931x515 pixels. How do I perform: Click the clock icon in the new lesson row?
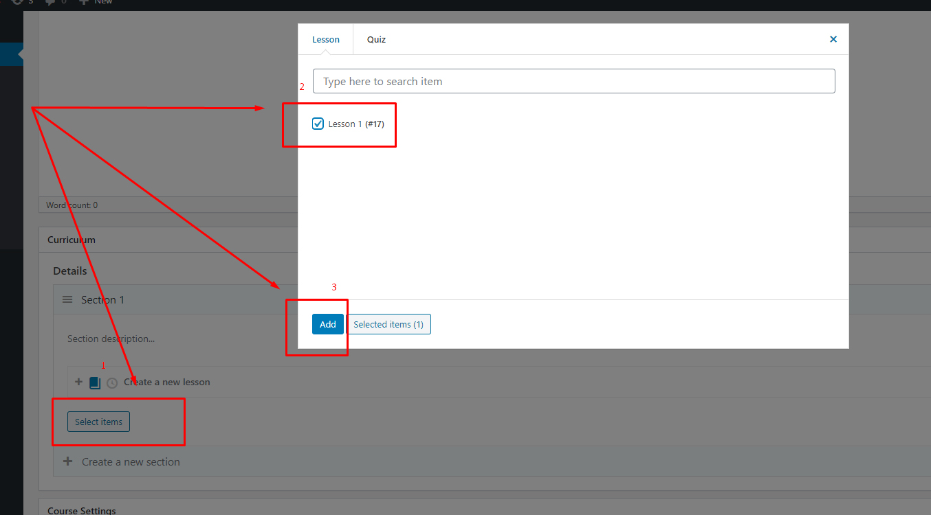pos(112,382)
